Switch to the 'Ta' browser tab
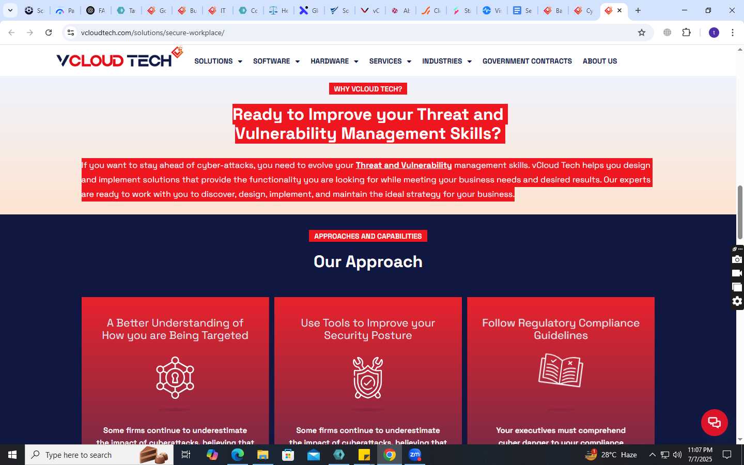Screen dimensions: 744x465 (126, 10)
